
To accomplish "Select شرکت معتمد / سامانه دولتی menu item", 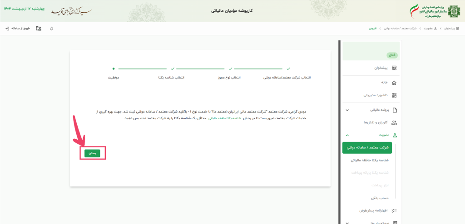I will tap(367, 148).
